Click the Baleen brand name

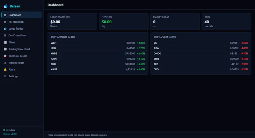pyautogui.click(x=15, y=6)
